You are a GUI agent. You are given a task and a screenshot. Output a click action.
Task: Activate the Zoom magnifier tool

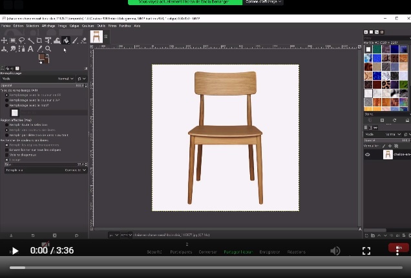[48, 49]
